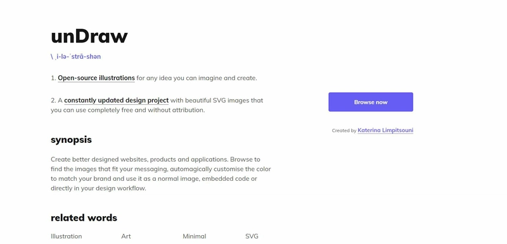Click the text 'with beautiful SVG images that'
The height and width of the screenshot is (244, 507).
tap(217, 101)
